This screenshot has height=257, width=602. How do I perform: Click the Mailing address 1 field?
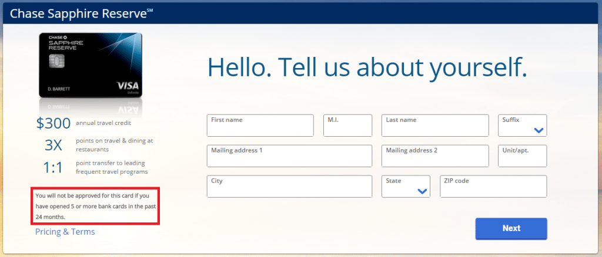click(x=289, y=156)
